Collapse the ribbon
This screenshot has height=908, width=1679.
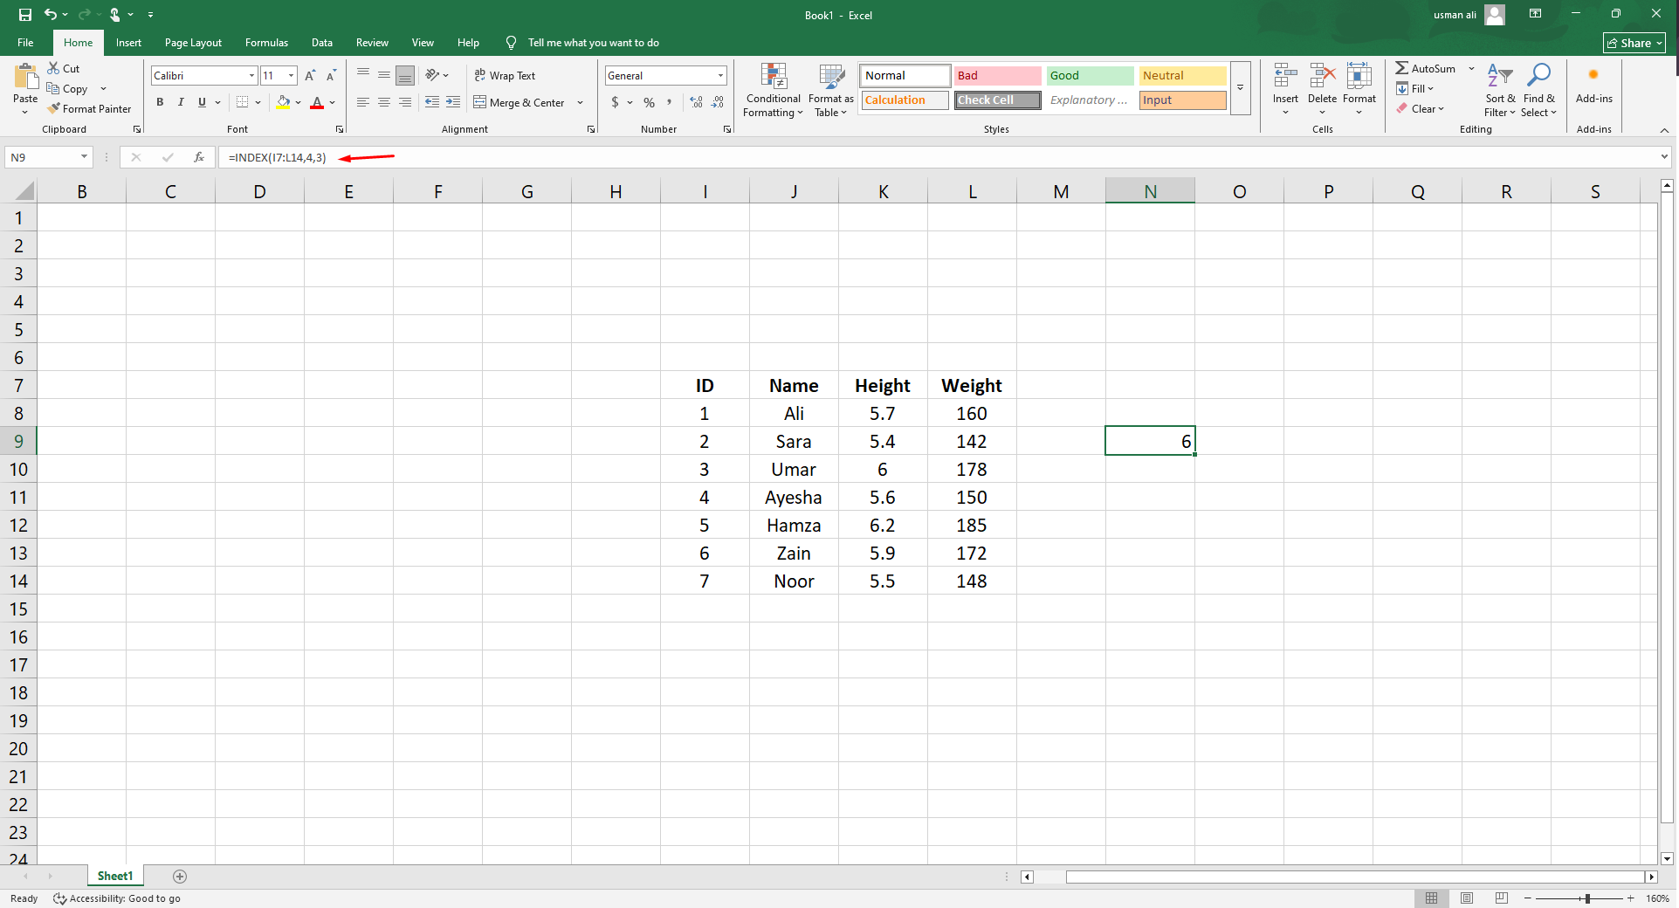point(1664,130)
